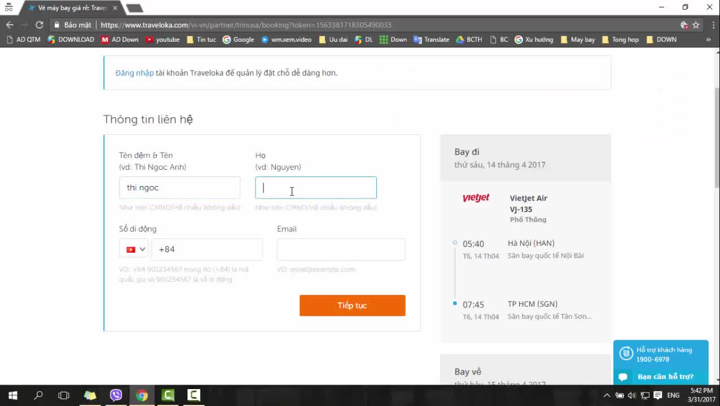Click customer support phone icon

[626, 354]
